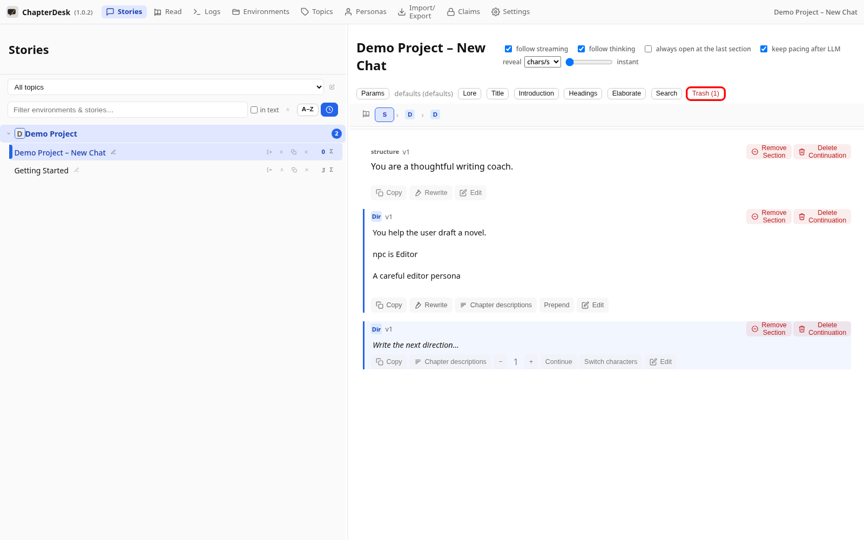
Task: Click Rewrite under the structure section
Action: click(431, 193)
